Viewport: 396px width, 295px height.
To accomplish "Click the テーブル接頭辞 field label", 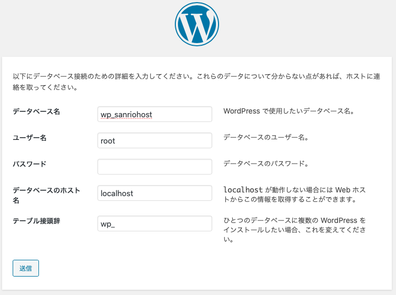I will point(36,221).
